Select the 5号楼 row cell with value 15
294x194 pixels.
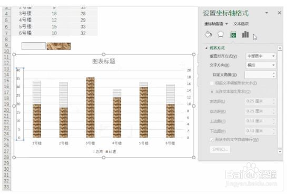(x=54, y=27)
